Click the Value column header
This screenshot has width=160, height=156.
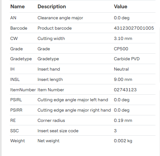coord(121,7)
